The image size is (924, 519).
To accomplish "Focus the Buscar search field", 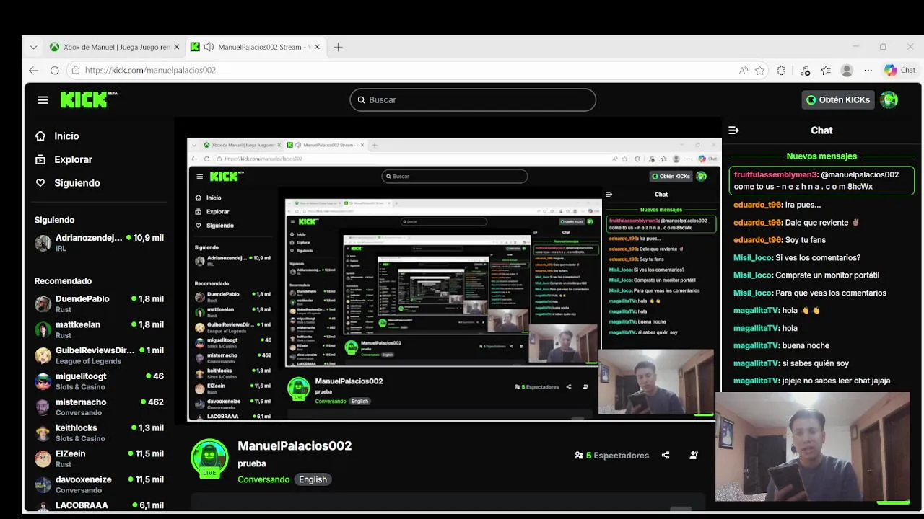I will [x=473, y=99].
